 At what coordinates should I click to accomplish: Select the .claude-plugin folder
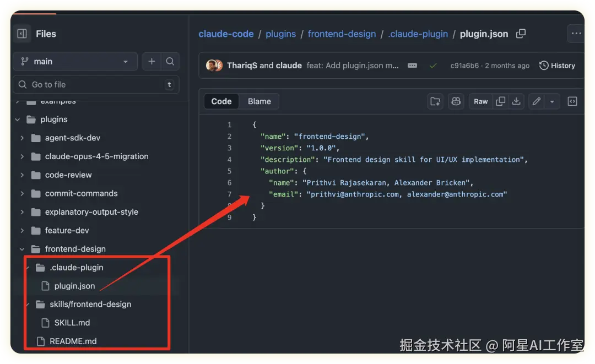[x=76, y=268]
